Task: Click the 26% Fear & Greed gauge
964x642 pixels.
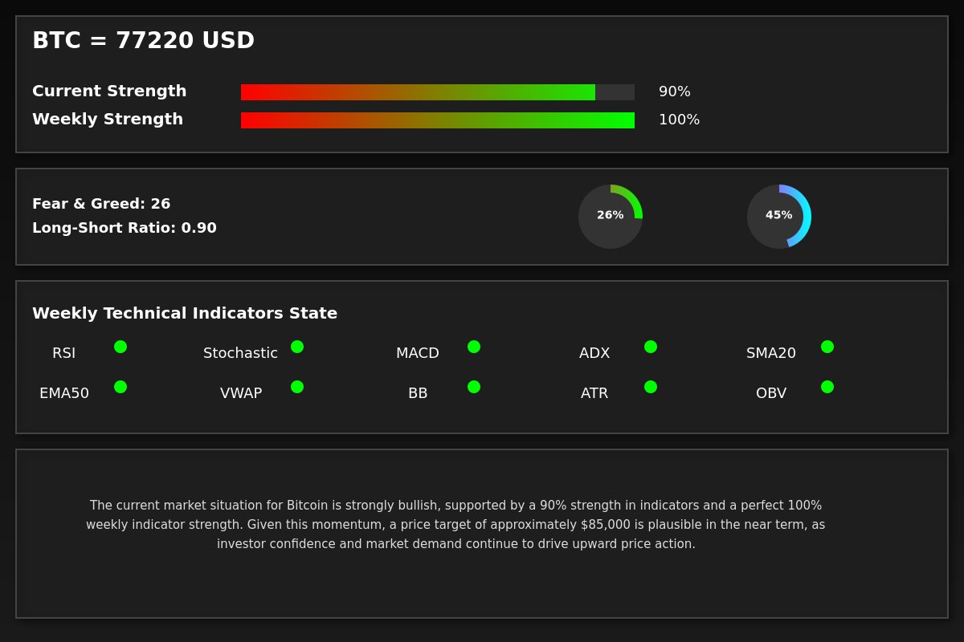Action: click(x=611, y=217)
